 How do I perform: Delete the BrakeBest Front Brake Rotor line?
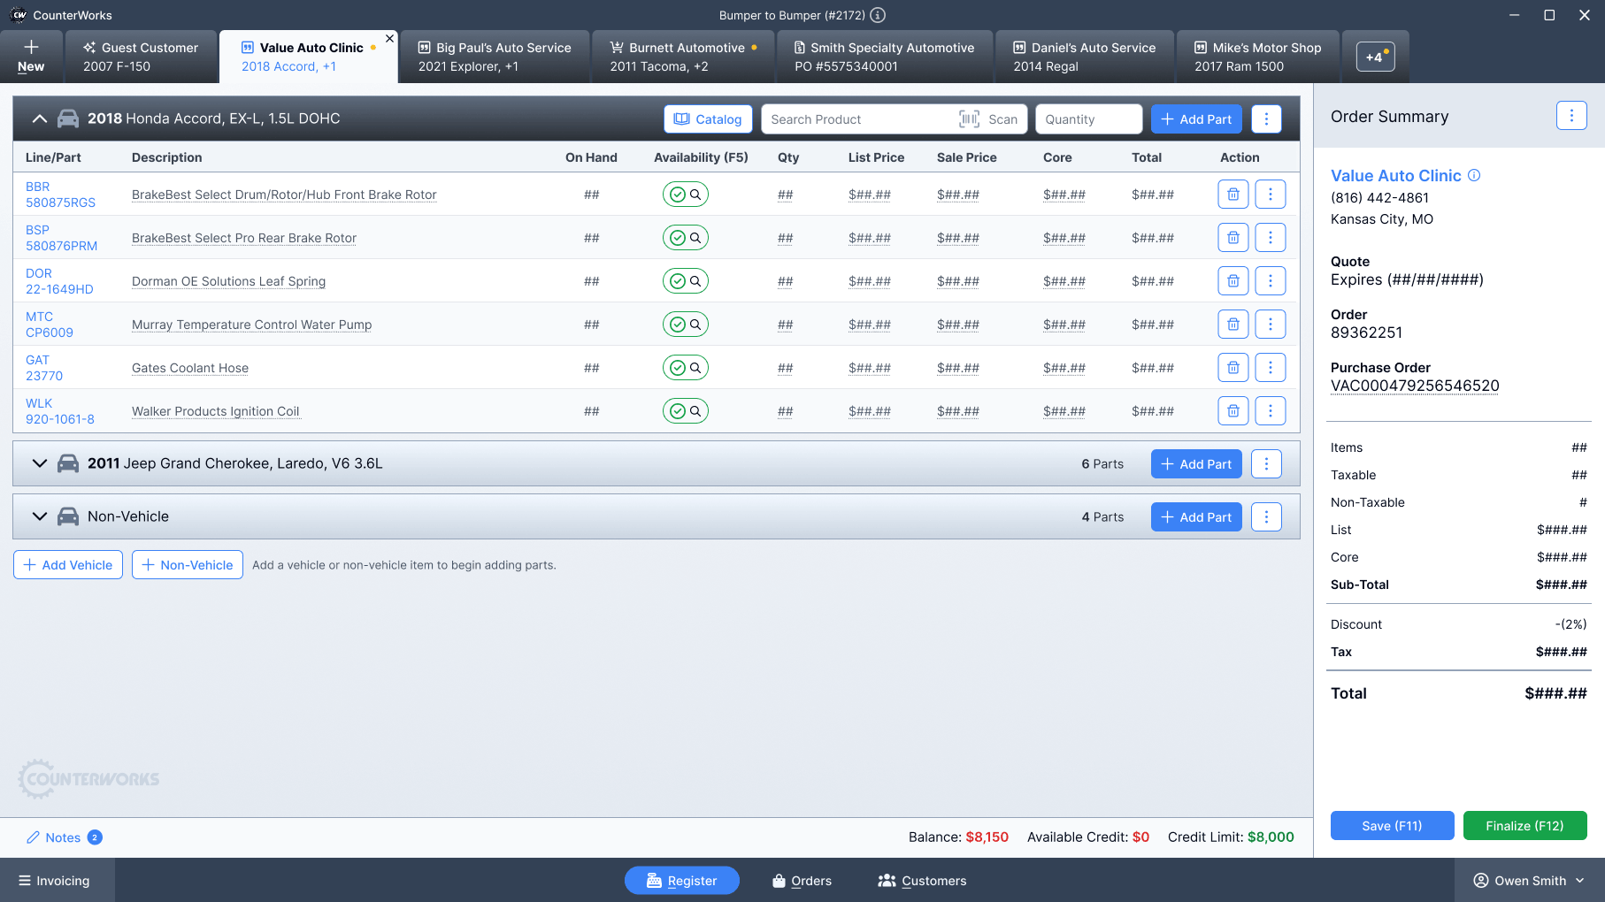(x=1233, y=195)
